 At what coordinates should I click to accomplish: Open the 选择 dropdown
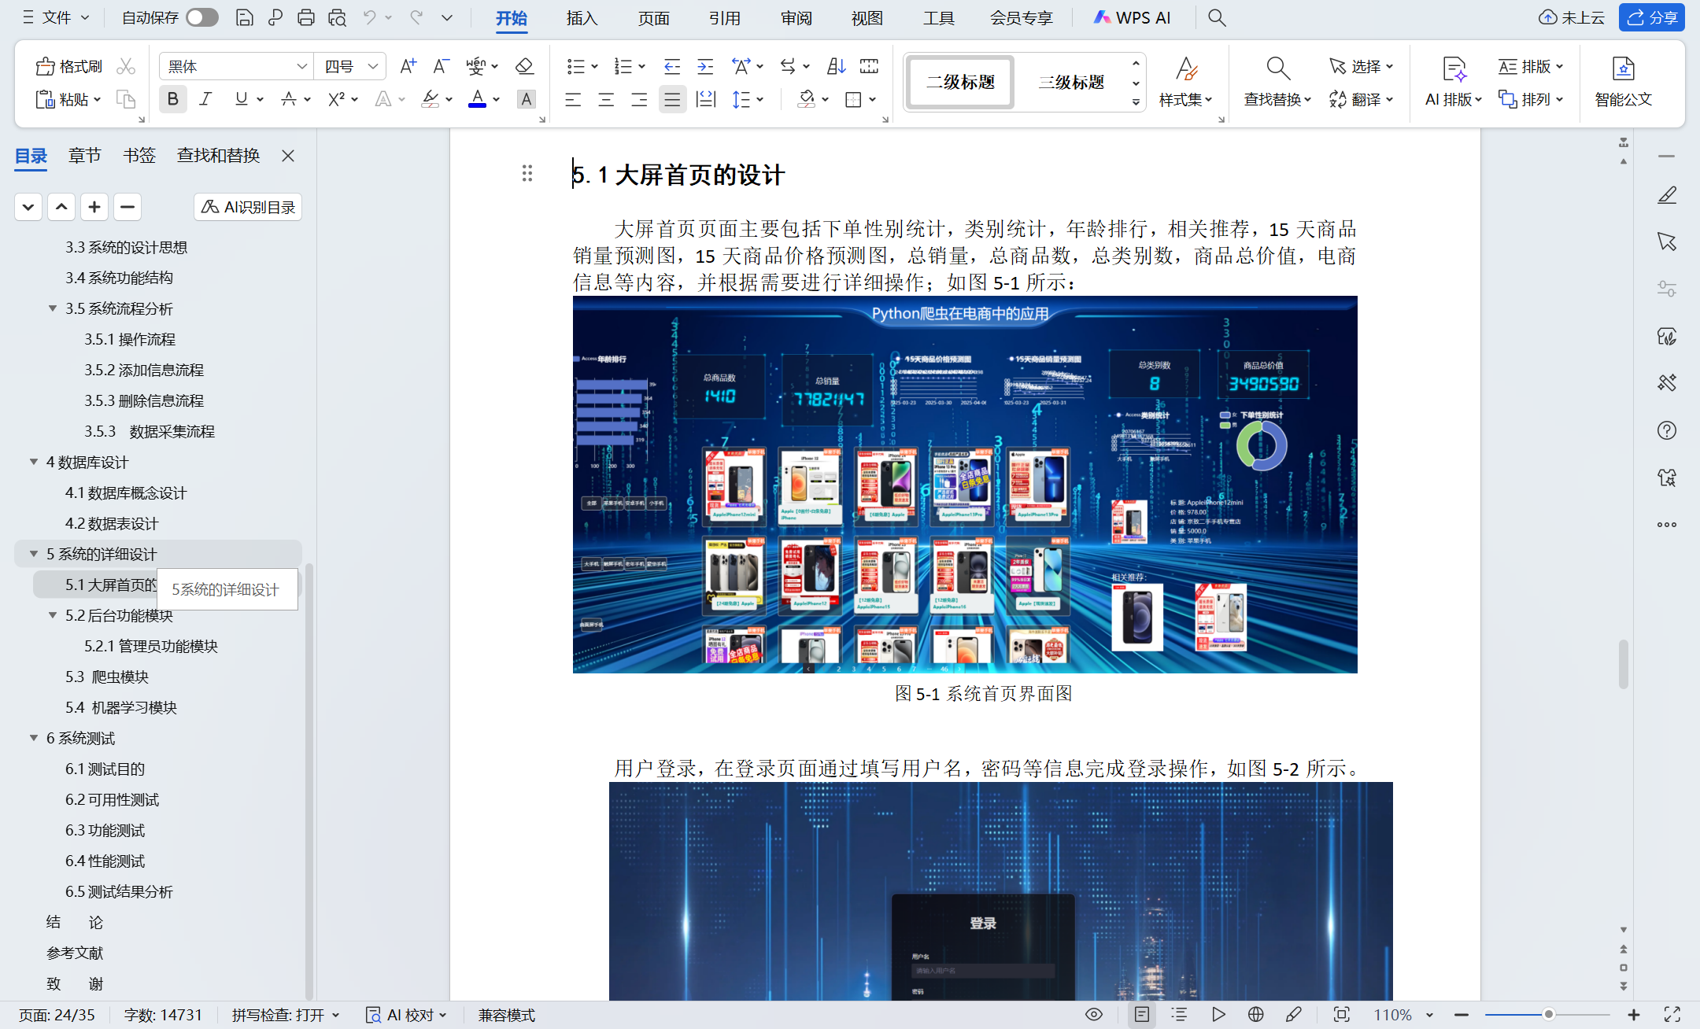tap(1362, 66)
